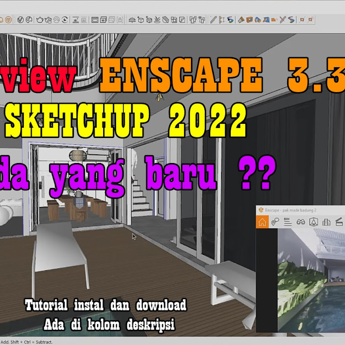Click the first cube object icon

[x=141, y=20]
